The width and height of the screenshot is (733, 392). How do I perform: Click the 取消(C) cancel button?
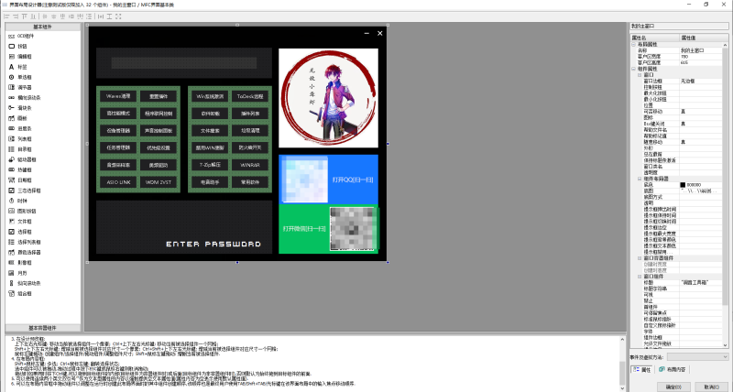click(x=712, y=387)
